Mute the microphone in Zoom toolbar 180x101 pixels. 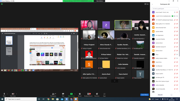click(x=4, y=95)
